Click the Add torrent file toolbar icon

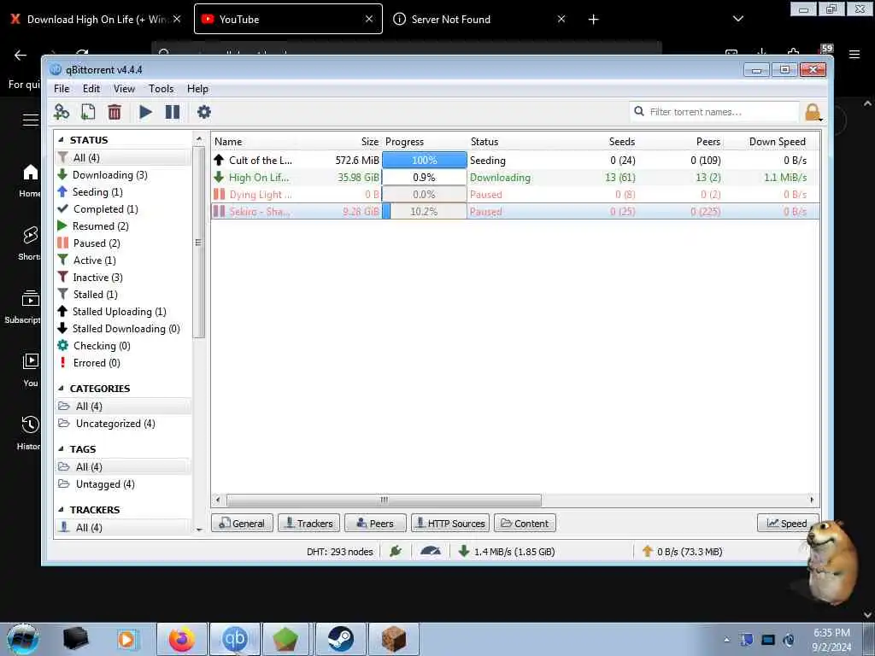88,112
